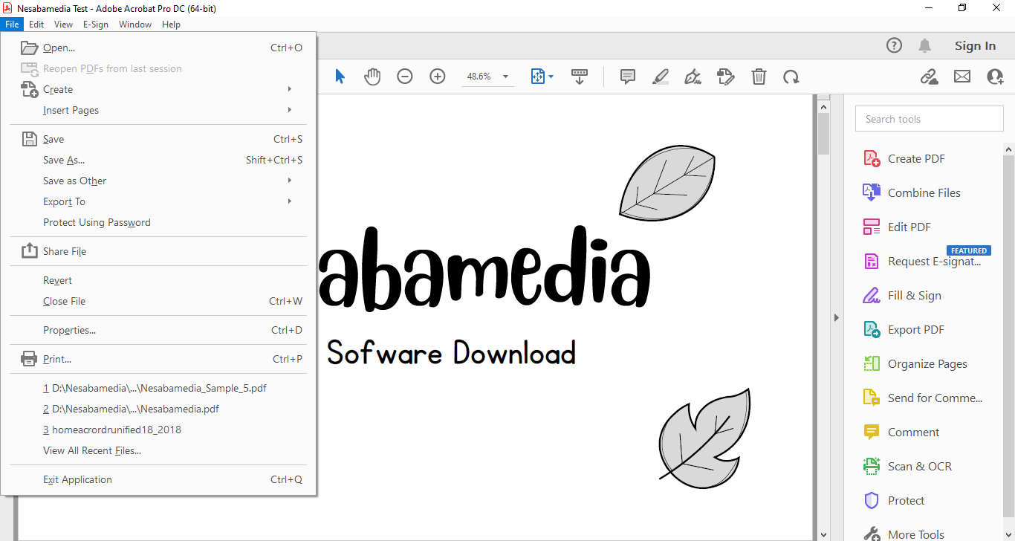
Task: Click the add comment sticky note icon
Action: point(628,77)
